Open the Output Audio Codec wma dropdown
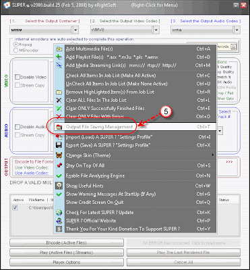250x270 pixels. click(x=237, y=30)
